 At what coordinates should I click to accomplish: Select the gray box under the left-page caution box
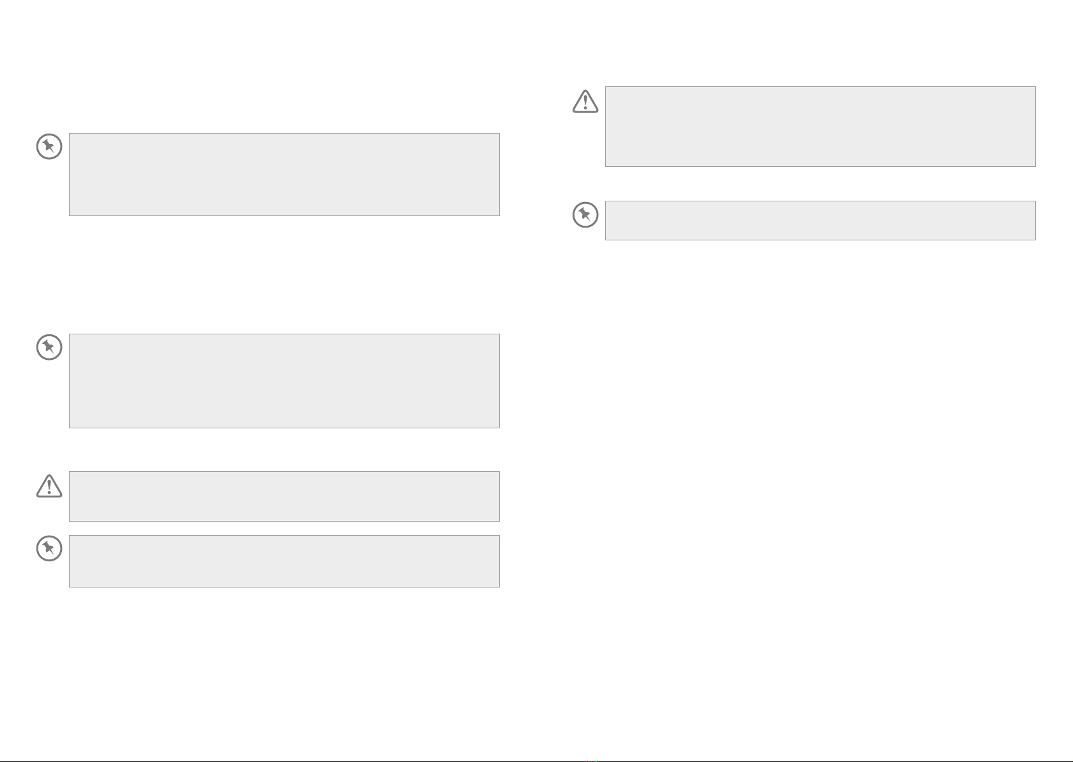pyautogui.click(x=284, y=561)
